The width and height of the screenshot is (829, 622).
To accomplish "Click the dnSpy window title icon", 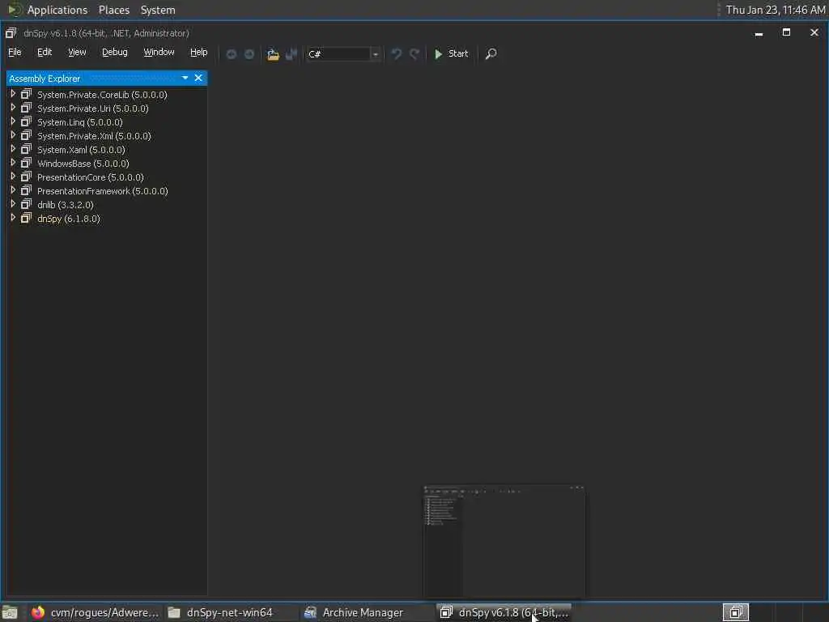I will coord(11,32).
